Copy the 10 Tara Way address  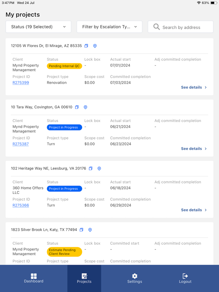[x=77, y=107]
